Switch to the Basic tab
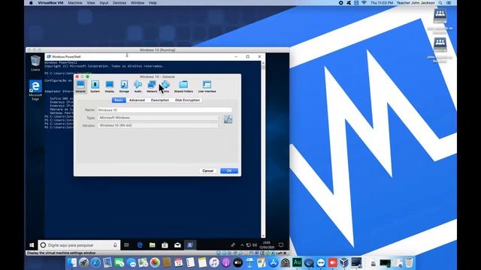The height and width of the screenshot is (270, 481). (x=119, y=100)
